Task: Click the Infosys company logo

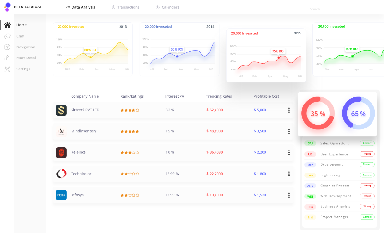Action: (x=61, y=195)
